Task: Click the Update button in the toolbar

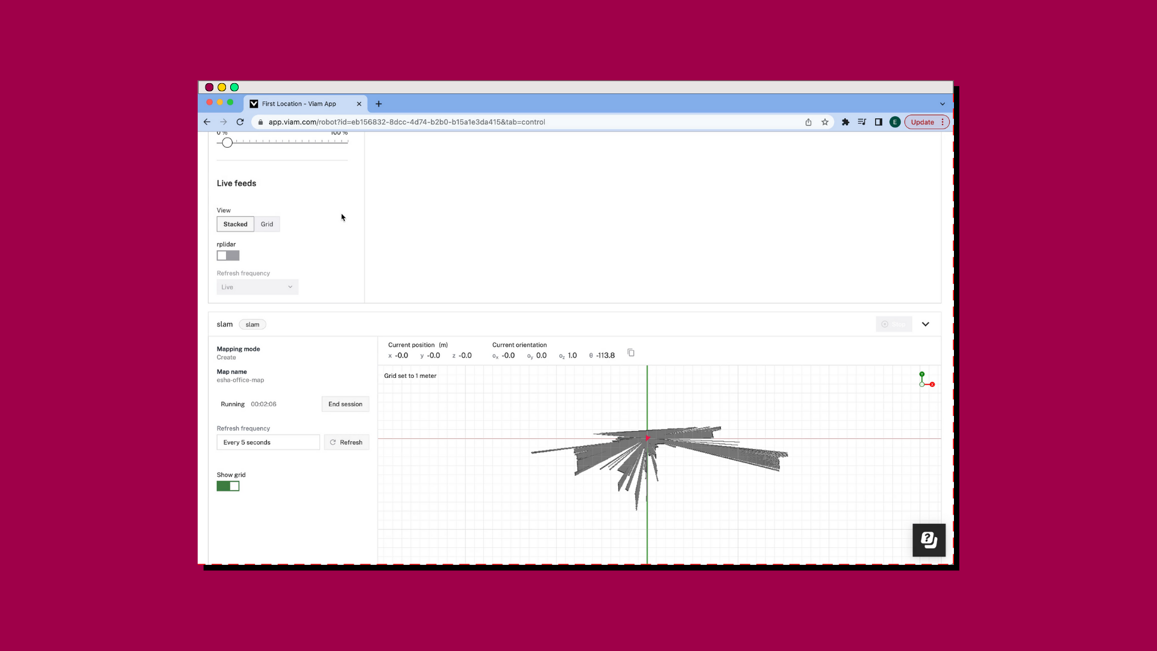Action: coord(922,122)
